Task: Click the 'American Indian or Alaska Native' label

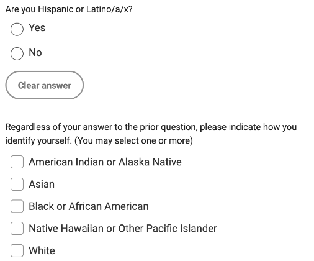Action: [105, 162]
